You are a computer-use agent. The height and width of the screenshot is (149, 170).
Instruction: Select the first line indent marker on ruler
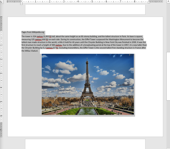(21, 1)
